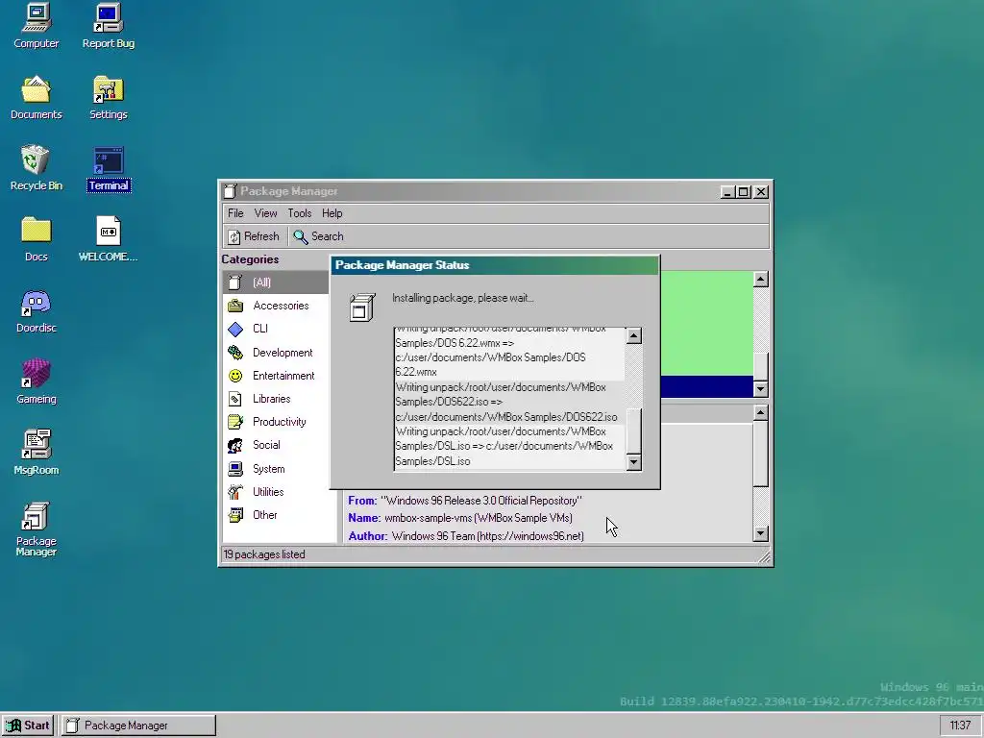Click the Start button
This screenshot has width=984, height=738.
[x=28, y=726]
